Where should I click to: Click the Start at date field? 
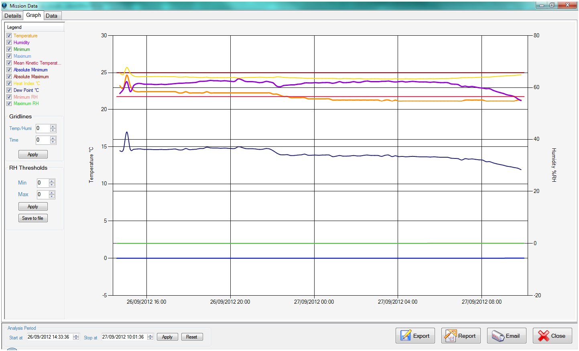(x=50, y=337)
